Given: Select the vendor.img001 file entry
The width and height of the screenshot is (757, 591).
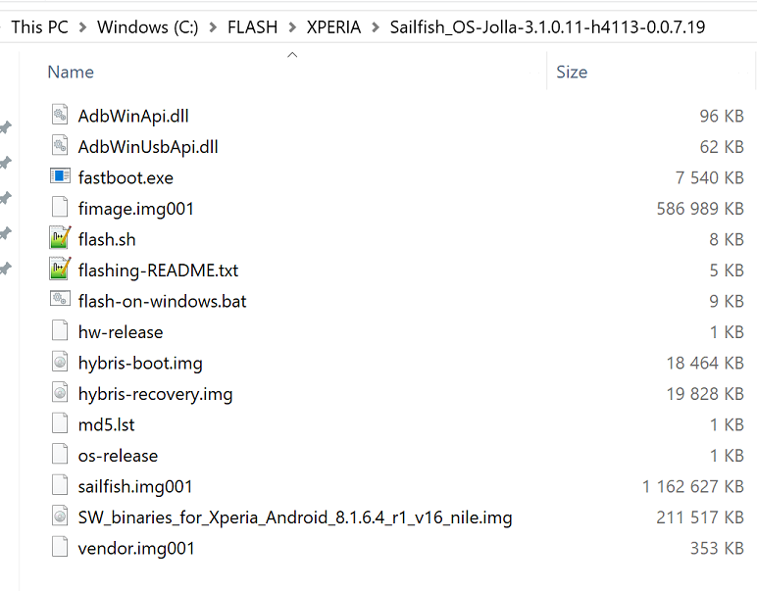Looking at the screenshot, I should click(136, 548).
